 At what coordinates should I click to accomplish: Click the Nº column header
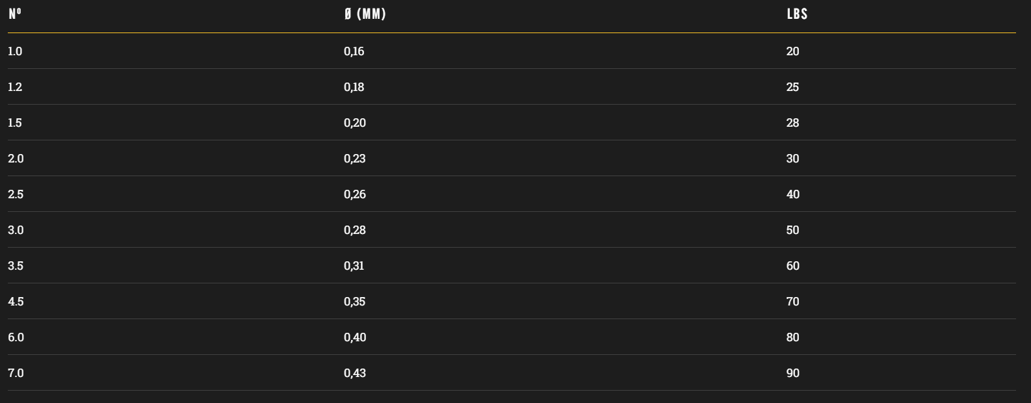[x=15, y=14]
